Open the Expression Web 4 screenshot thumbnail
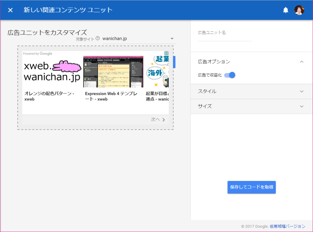The height and width of the screenshot is (232, 313). click(113, 72)
